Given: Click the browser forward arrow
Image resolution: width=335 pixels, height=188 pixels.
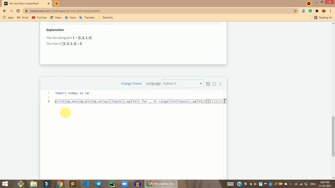Looking at the screenshot, I should pyautogui.click(x=12, y=11).
